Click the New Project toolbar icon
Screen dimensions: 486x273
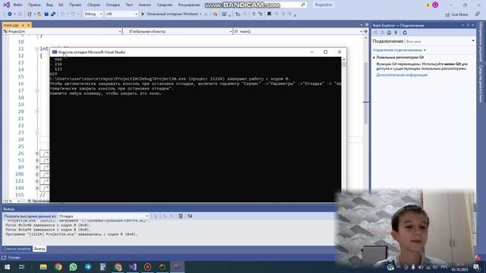coord(29,14)
